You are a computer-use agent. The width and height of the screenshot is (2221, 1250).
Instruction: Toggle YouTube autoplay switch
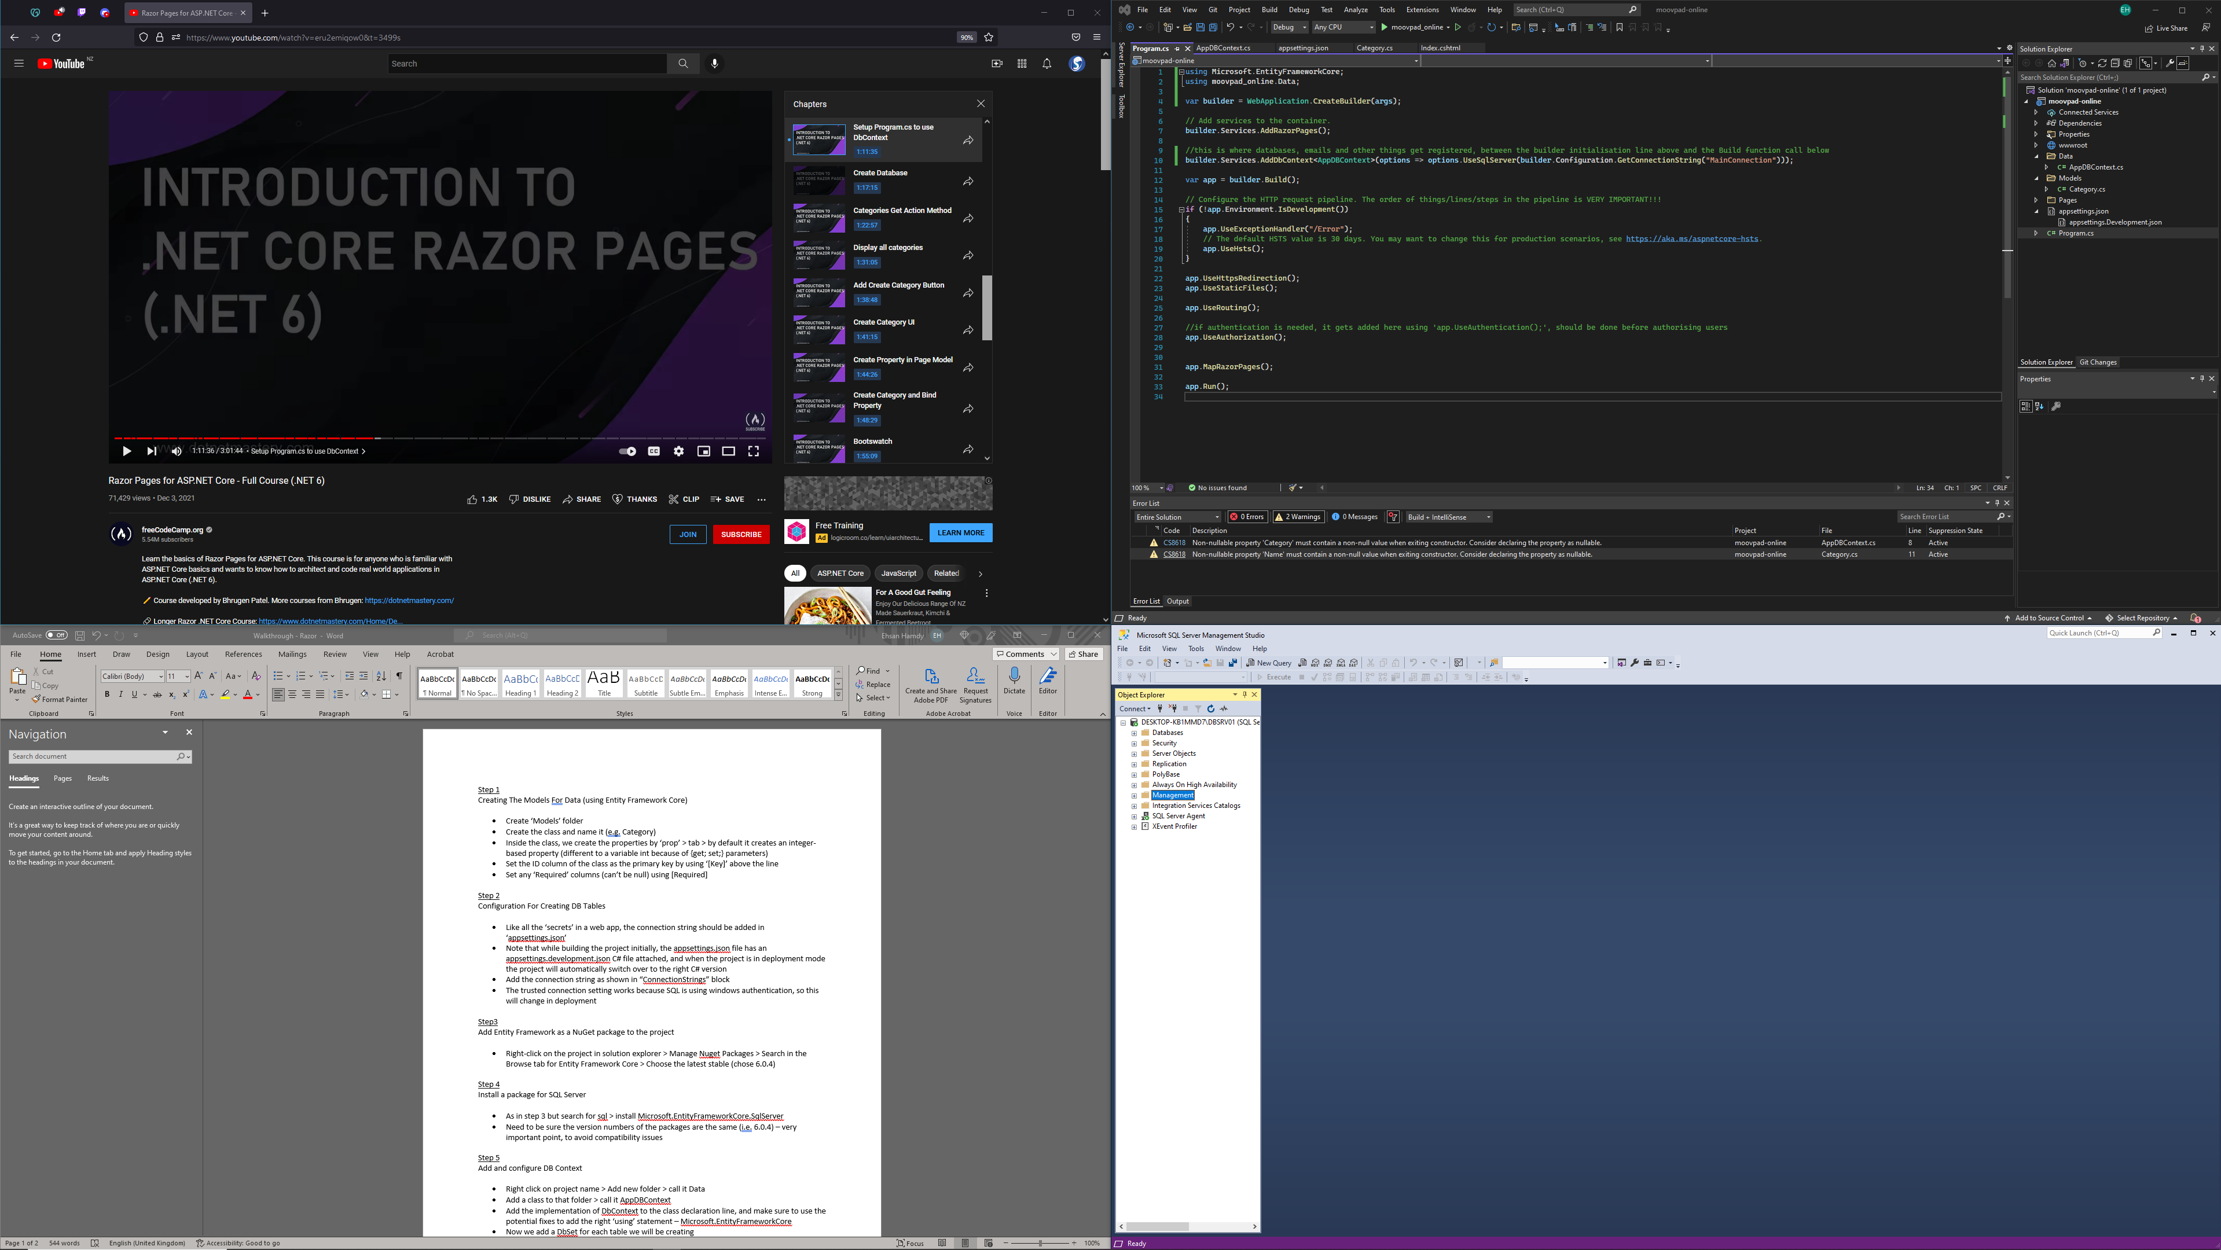point(627,451)
